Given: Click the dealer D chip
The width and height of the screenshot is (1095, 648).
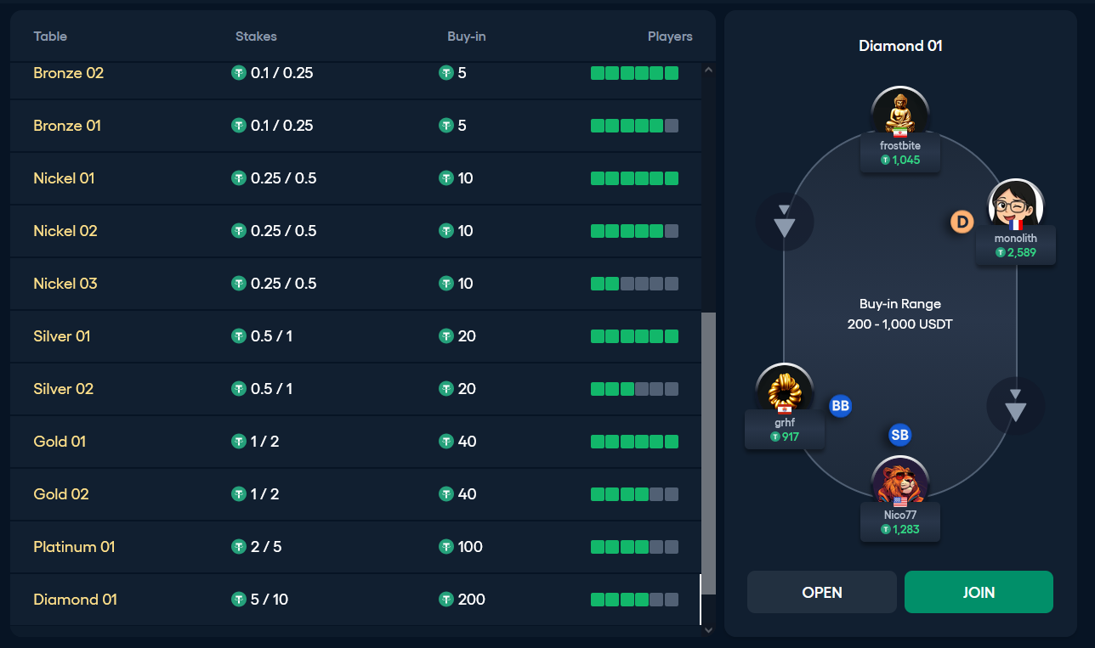Looking at the screenshot, I should [962, 223].
